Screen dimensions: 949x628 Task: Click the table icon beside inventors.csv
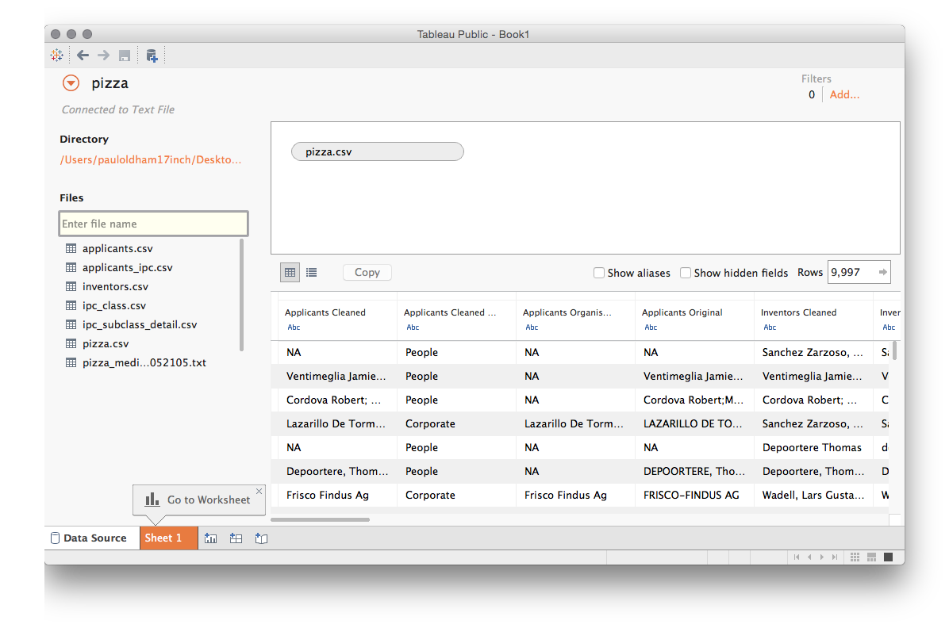pyautogui.click(x=71, y=287)
